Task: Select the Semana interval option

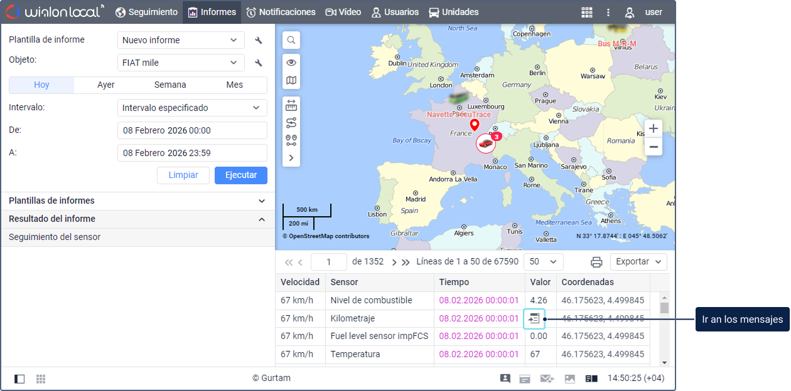Action: pyautogui.click(x=170, y=85)
